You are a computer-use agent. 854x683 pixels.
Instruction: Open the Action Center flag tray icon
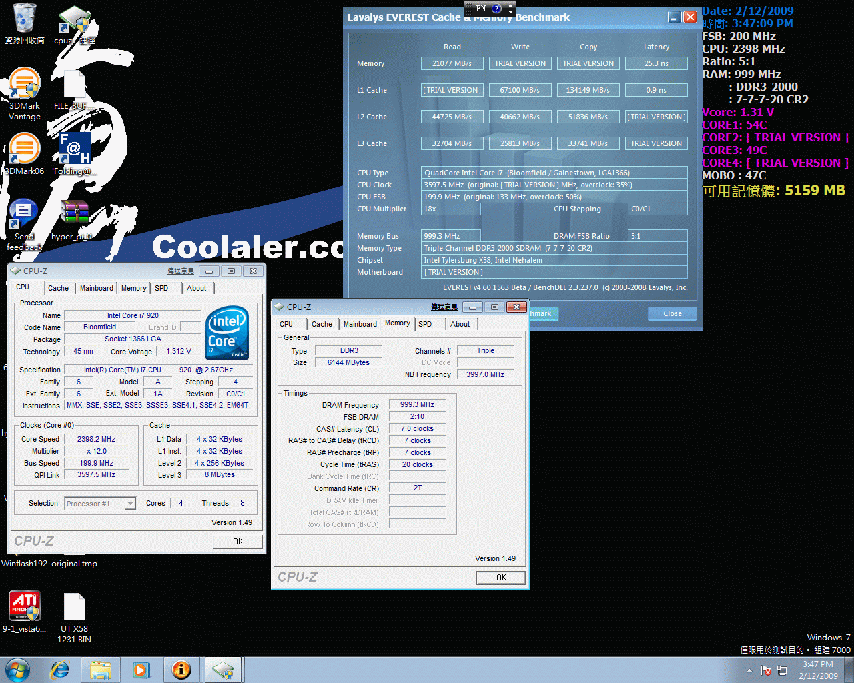click(766, 670)
